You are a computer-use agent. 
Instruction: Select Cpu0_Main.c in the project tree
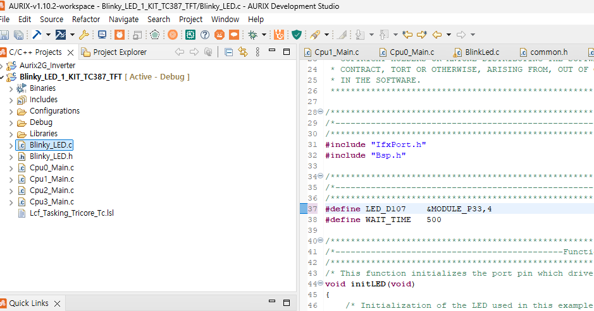point(52,167)
